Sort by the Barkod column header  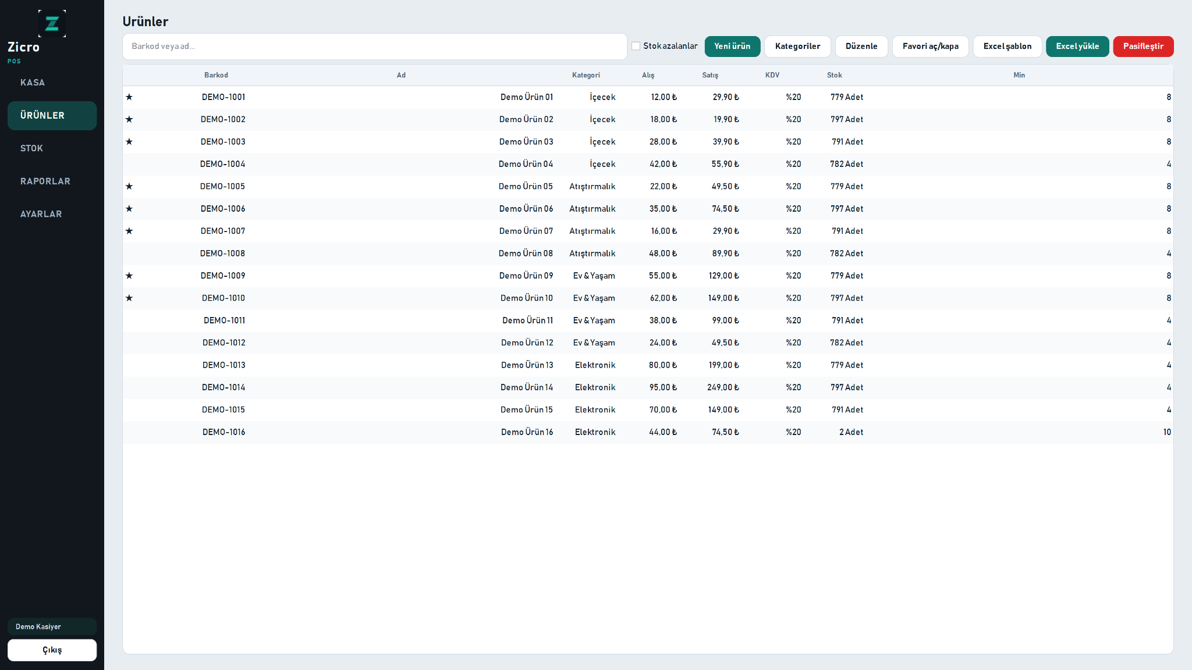click(x=216, y=76)
